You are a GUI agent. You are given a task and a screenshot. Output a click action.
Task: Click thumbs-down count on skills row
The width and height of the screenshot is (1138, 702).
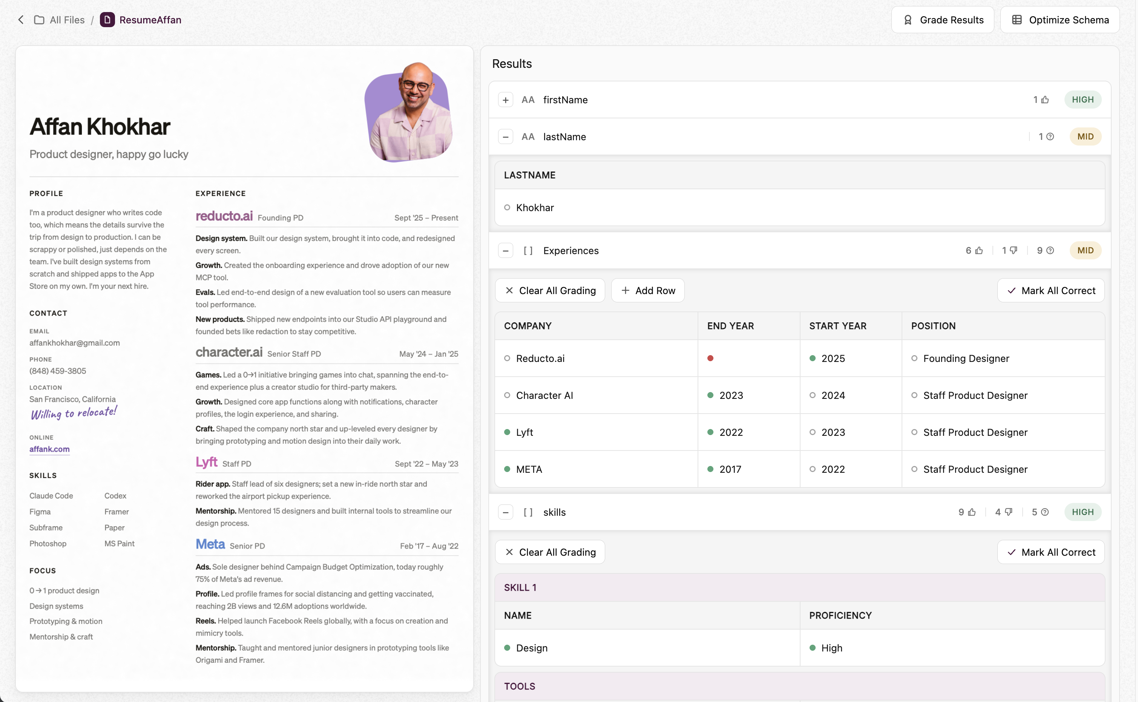1003,512
